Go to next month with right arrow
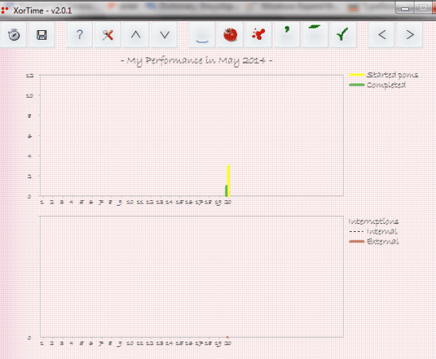The image size is (436, 359). pyautogui.click(x=410, y=35)
